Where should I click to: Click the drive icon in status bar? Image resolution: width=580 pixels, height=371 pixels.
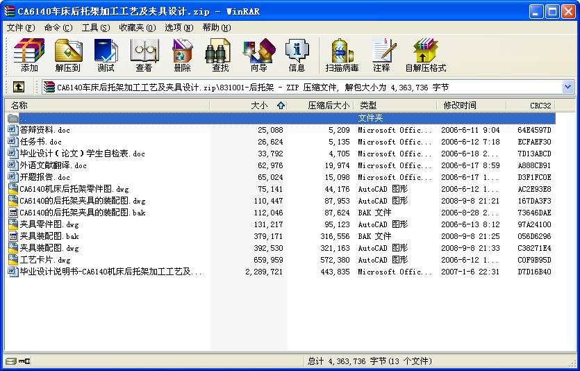(11, 361)
